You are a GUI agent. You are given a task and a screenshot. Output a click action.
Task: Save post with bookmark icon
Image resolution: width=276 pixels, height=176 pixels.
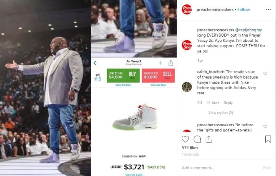(x=268, y=139)
